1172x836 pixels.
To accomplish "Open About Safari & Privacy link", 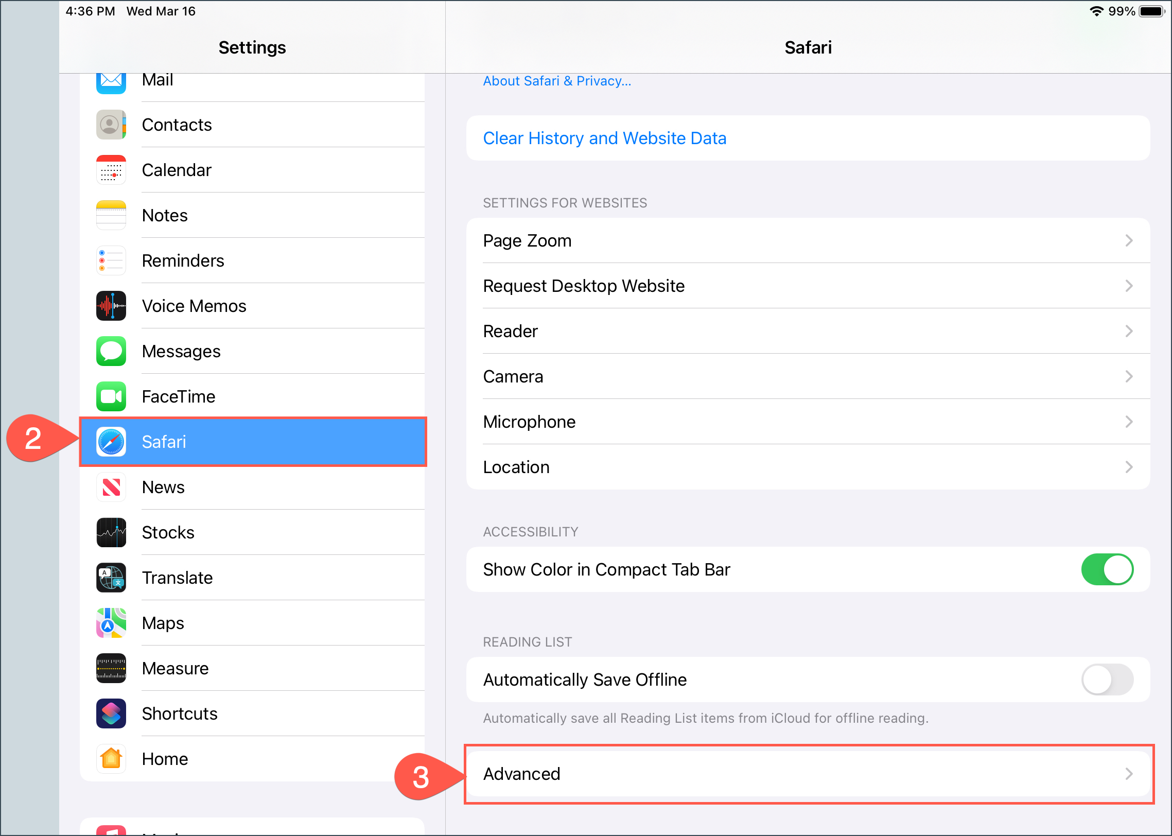I will (557, 81).
